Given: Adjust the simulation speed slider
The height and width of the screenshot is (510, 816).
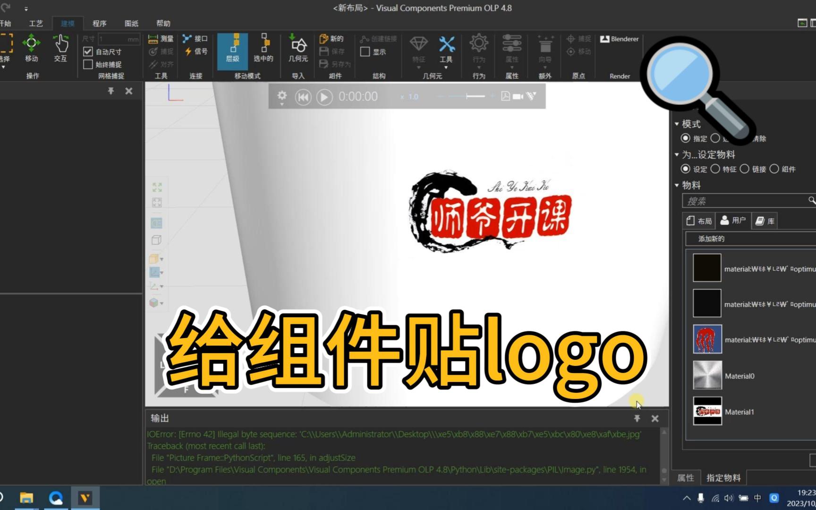Looking at the screenshot, I should (x=466, y=96).
